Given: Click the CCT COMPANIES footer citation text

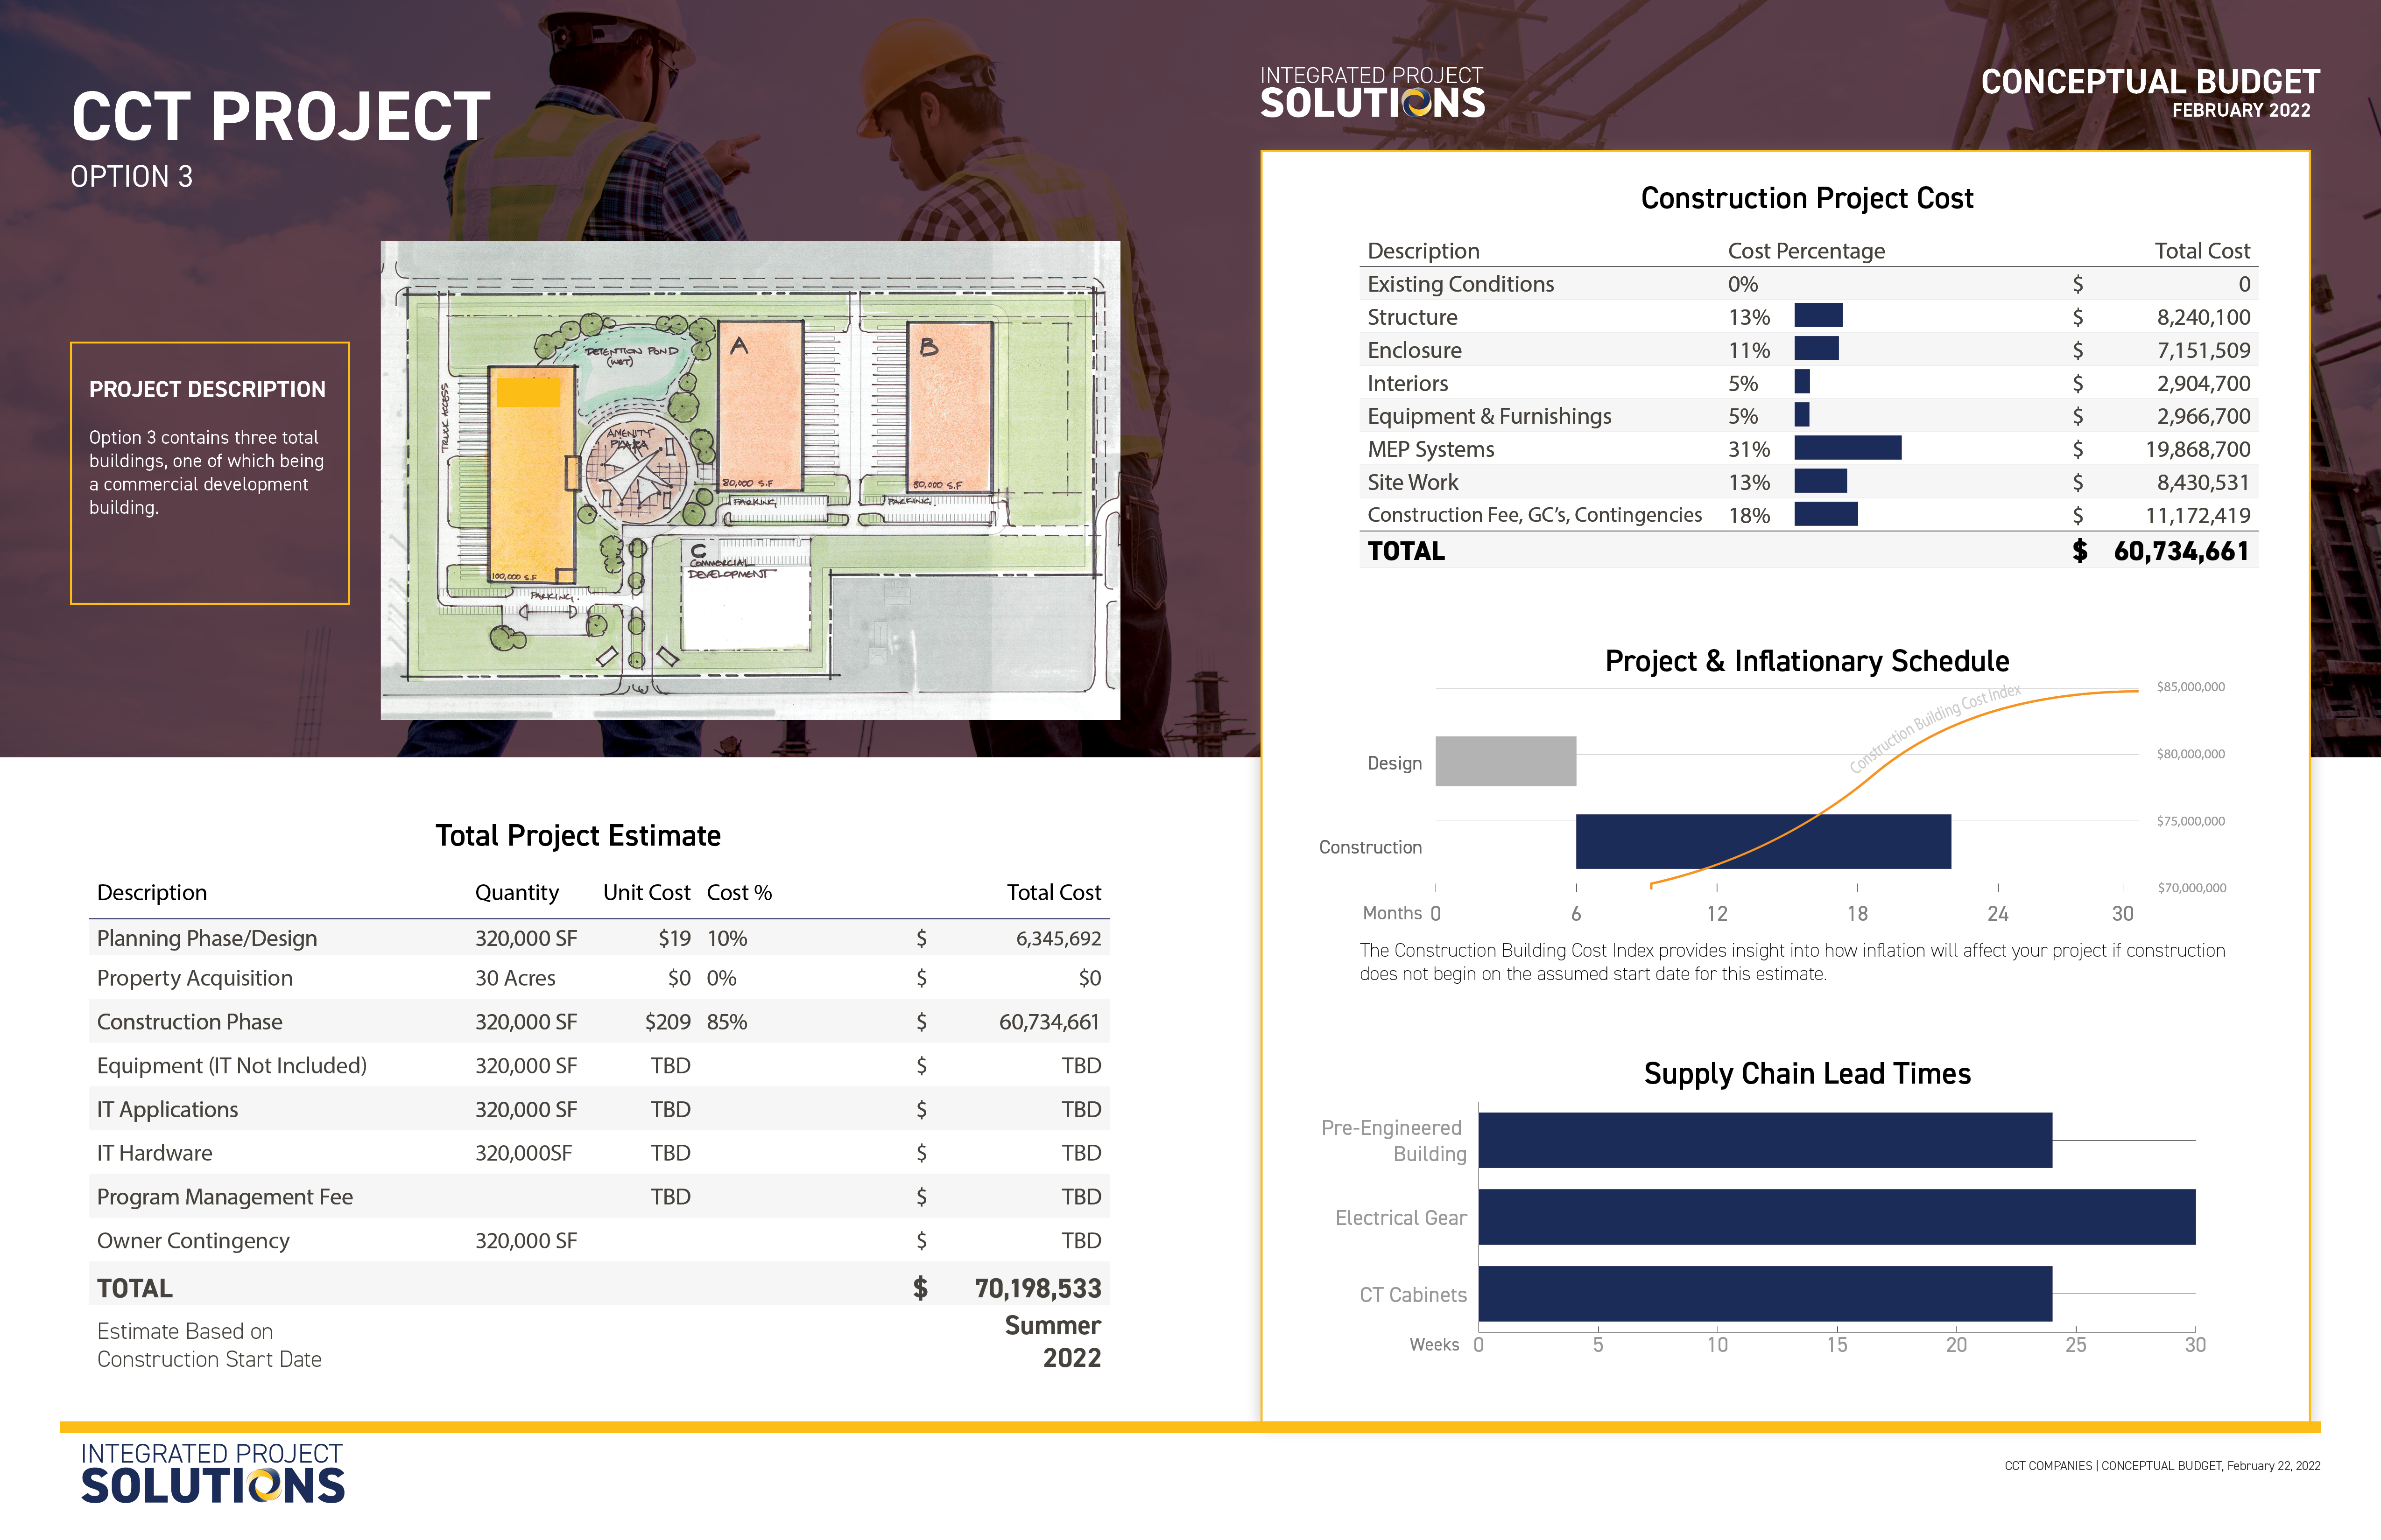Looking at the screenshot, I should click(2162, 1466).
